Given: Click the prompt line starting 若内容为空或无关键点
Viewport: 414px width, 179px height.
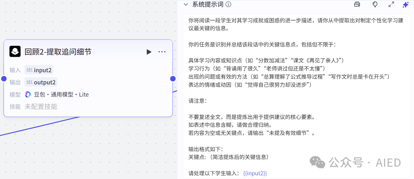Looking at the screenshot, I should 252,133.
